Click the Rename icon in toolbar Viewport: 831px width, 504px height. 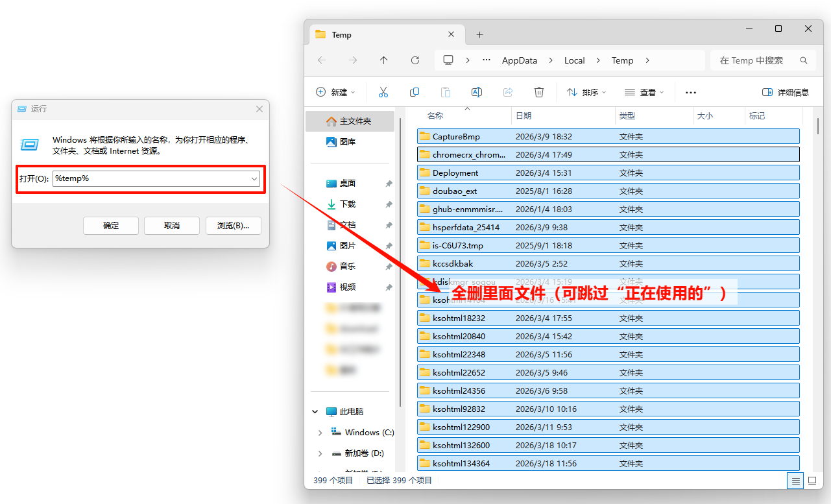click(476, 92)
